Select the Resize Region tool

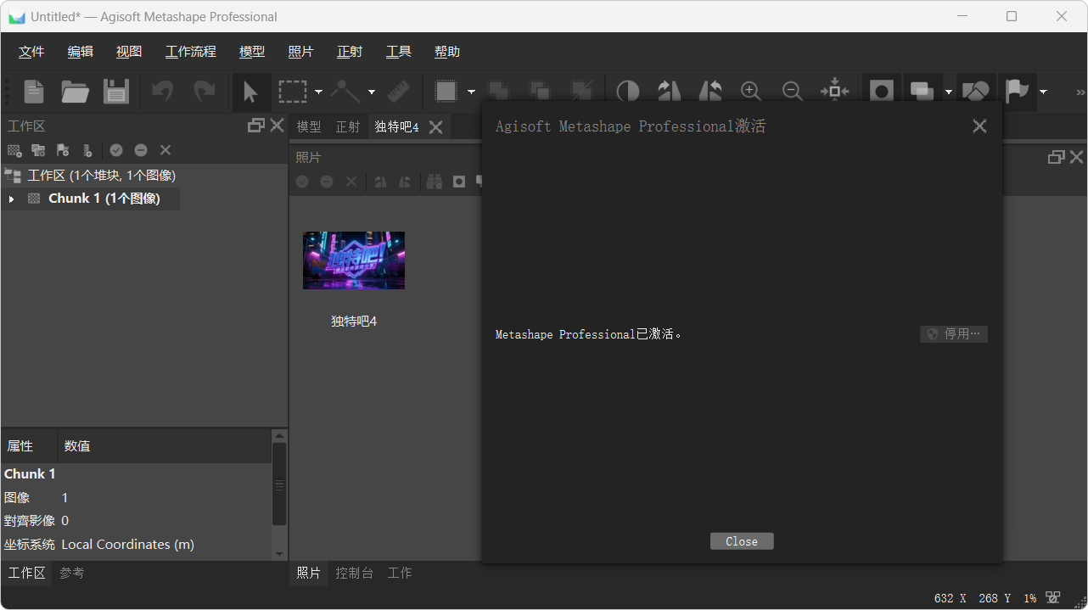point(446,91)
